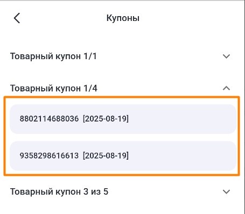
Task: Click word купон in the 3 из 5 row
Action: [x=68, y=192]
